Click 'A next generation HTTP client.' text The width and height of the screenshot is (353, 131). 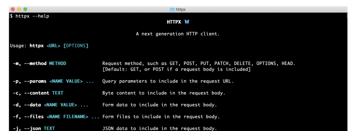click(x=177, y=34)
